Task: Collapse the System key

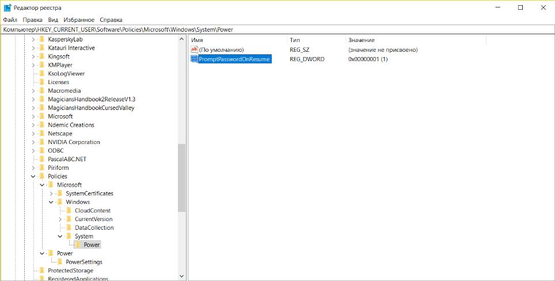Action: 60,237
